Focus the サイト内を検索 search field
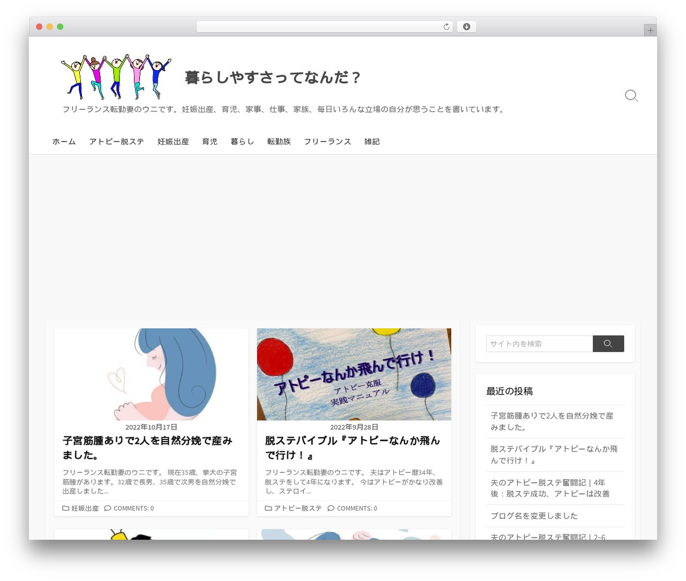 (539, 344)
